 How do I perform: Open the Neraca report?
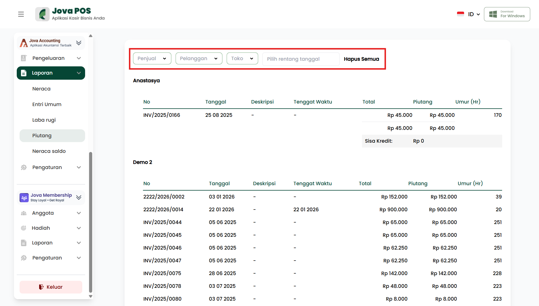coord(41,89)
